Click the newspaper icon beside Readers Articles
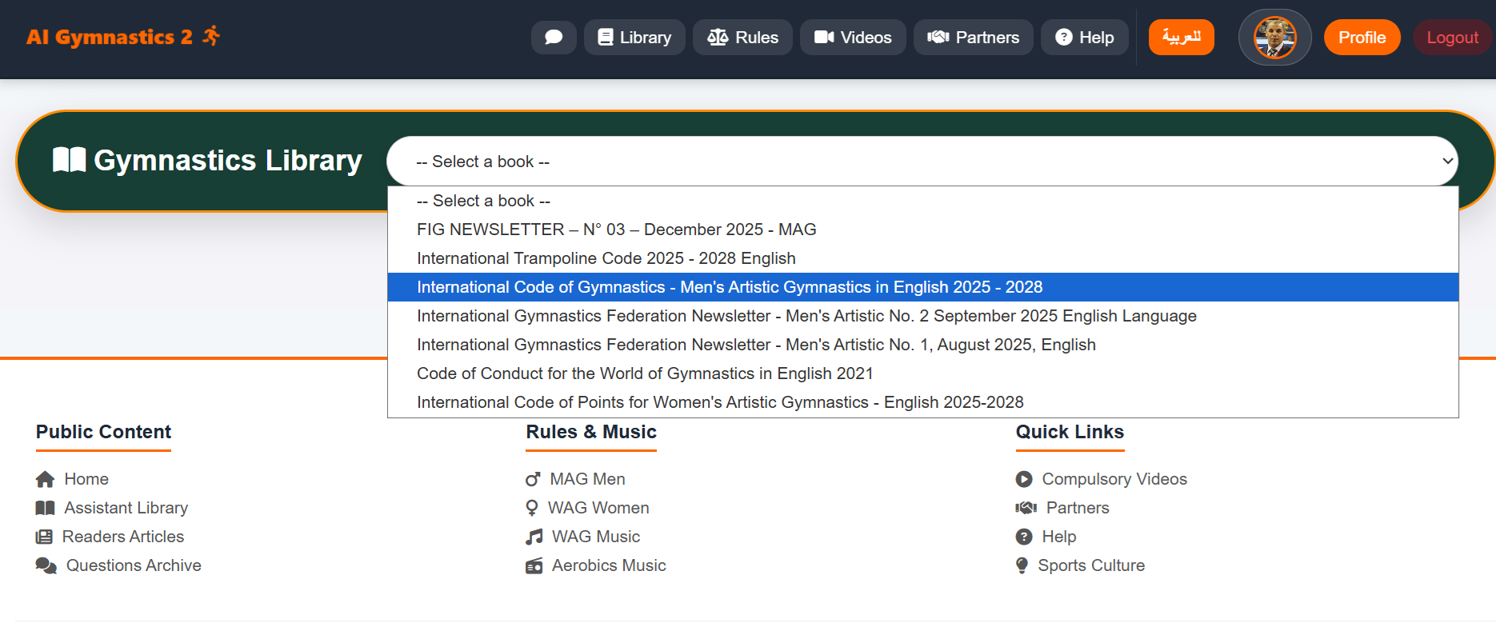This screenshot has height=627, width=1496. 44,537
